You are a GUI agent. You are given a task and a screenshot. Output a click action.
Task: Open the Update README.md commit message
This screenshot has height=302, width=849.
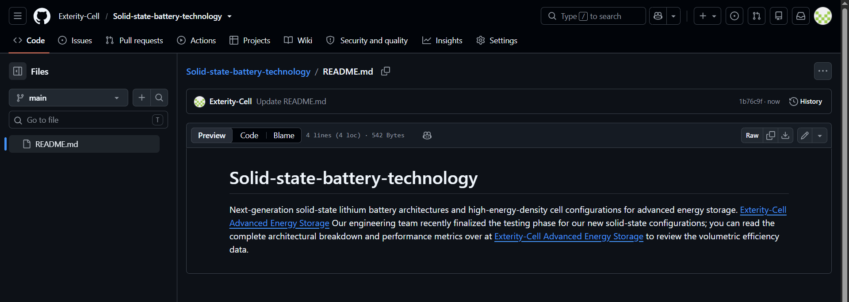click(x=291, y=101)
